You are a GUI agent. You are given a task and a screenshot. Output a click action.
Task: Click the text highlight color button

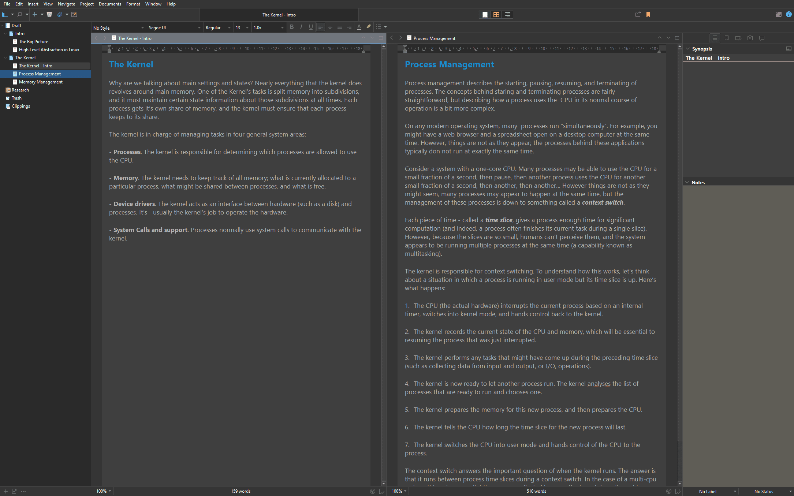pyautogui.click(x=369, y=27)
